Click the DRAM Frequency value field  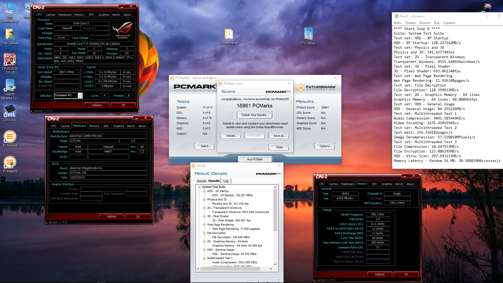[378, 214]
